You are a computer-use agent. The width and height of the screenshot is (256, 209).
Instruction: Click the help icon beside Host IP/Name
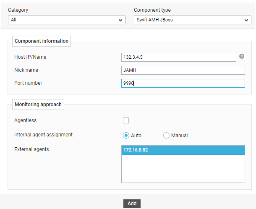pos(242,56)
